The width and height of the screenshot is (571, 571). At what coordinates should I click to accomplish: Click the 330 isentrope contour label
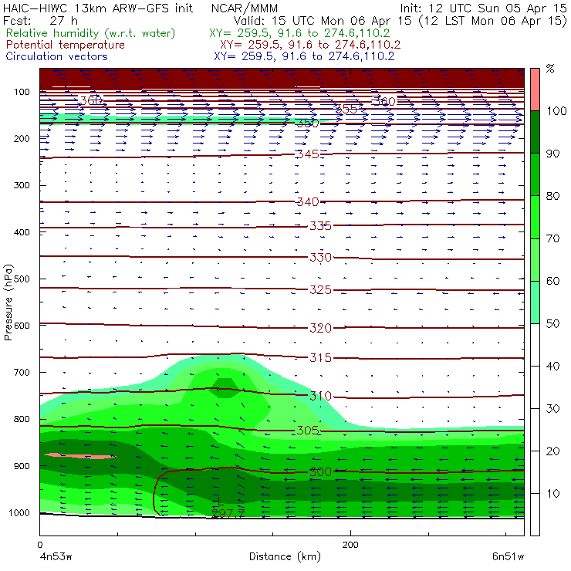pos(320,258)
